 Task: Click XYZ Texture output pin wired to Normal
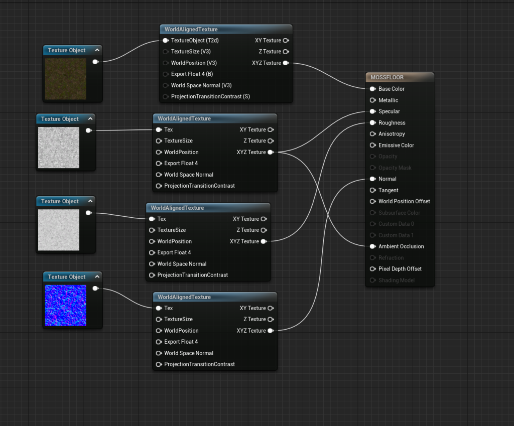(271, 331)
